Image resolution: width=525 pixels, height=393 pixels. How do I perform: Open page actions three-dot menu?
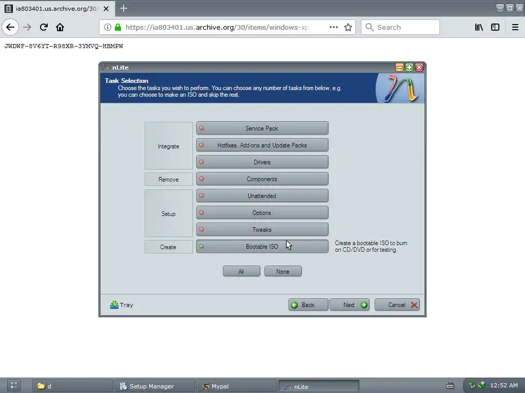click(333, 27)
